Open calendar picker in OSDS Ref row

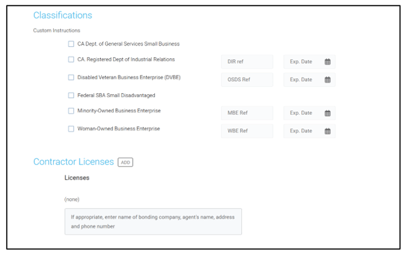(327, 79)
